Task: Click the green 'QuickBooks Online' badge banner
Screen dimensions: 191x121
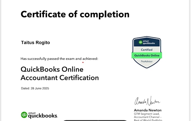Action: coord(147,55)
